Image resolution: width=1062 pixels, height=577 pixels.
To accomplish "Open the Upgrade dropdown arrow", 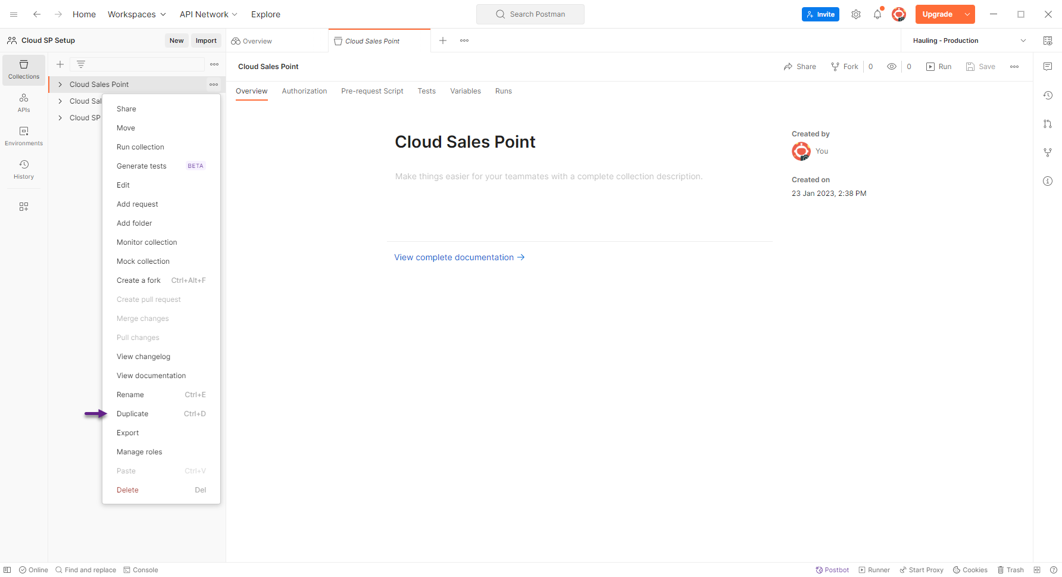I will coord(967,14).
